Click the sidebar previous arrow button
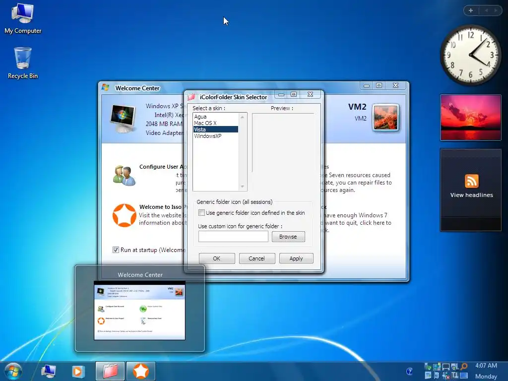This screenshot has width=508, height=381. tap(486, 10)
